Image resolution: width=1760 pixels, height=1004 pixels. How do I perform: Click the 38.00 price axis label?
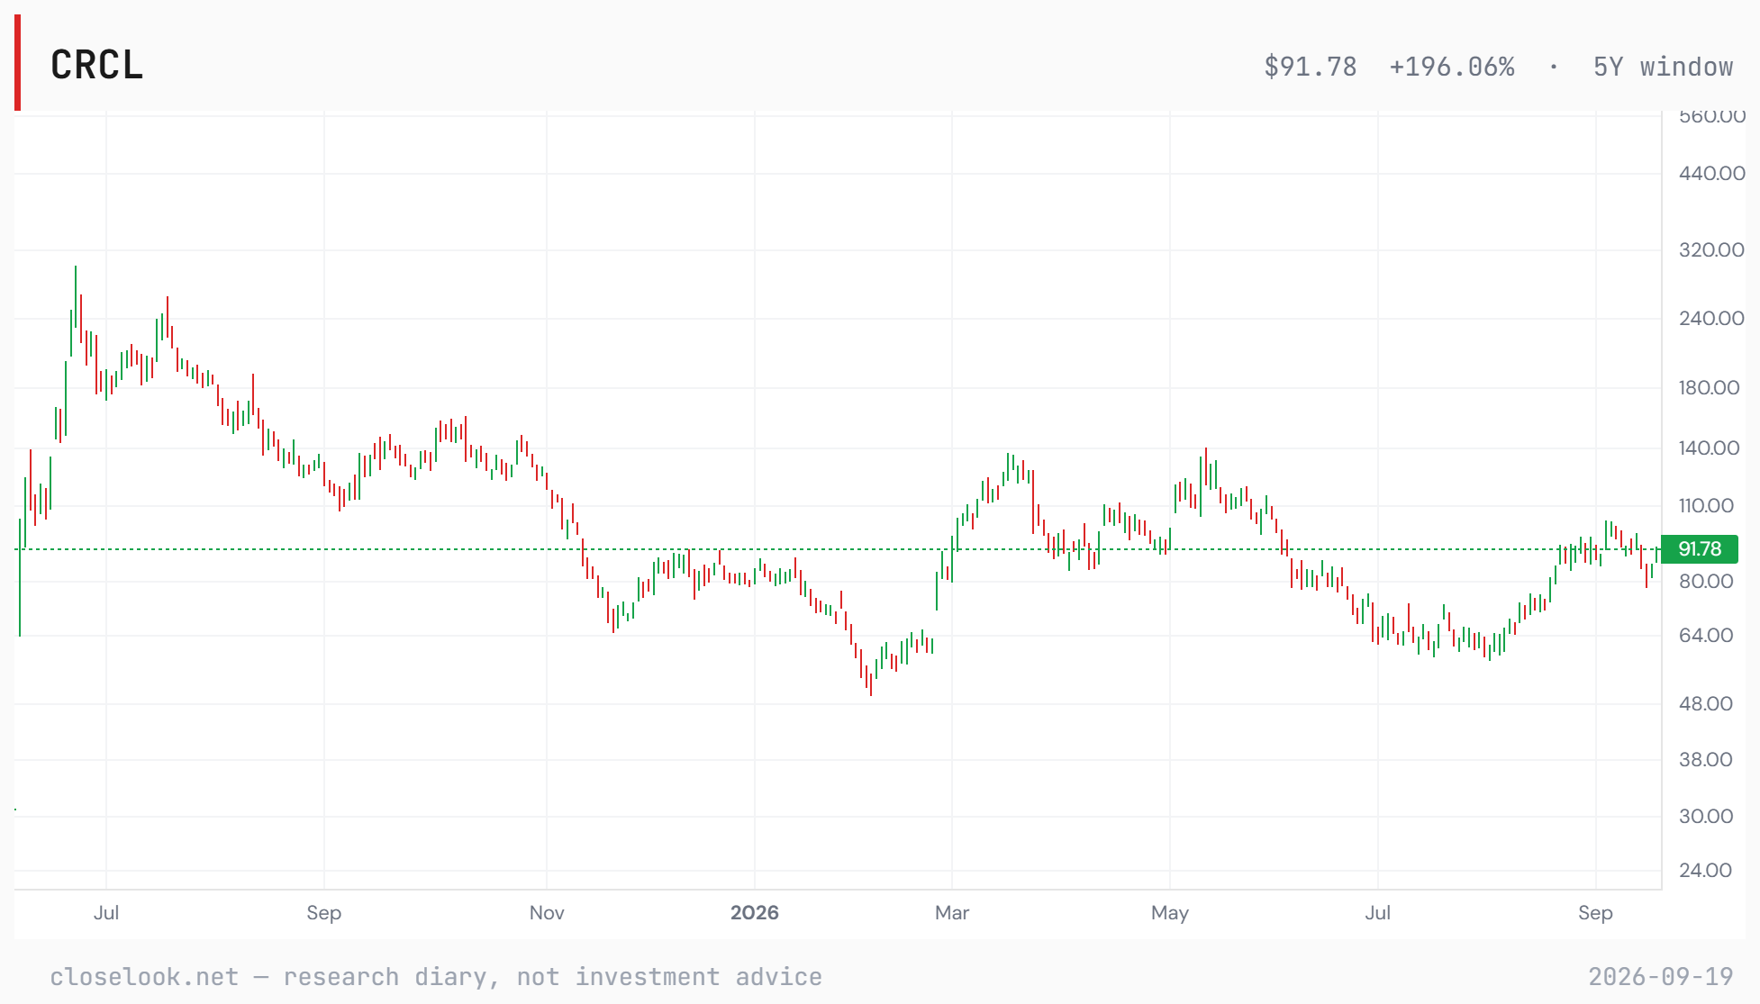1706,759
